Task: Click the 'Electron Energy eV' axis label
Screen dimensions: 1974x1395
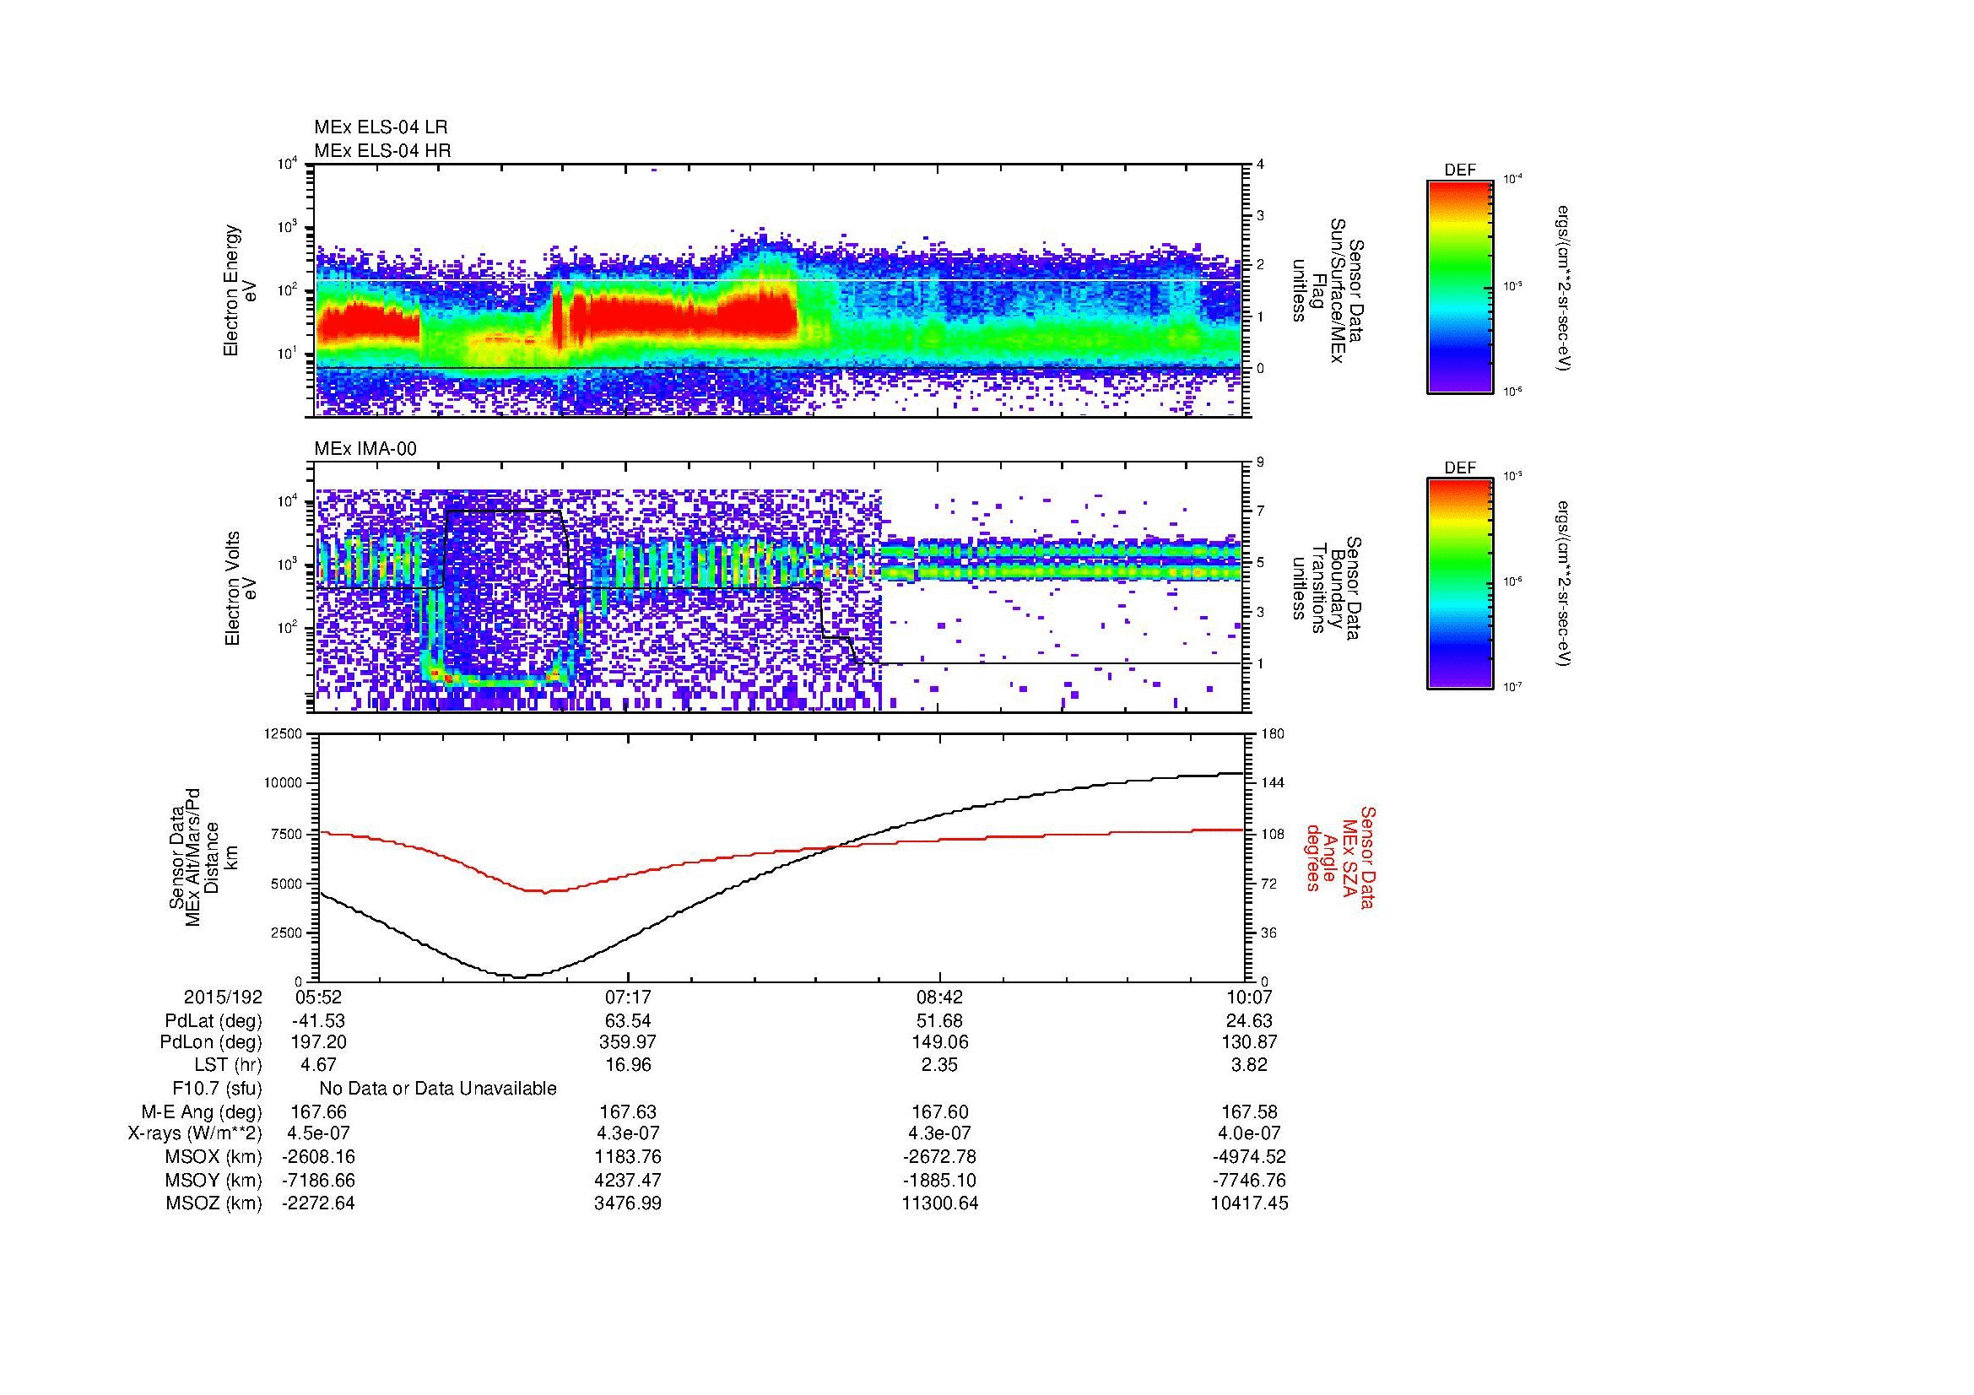Action: click(x=241, y=290)
